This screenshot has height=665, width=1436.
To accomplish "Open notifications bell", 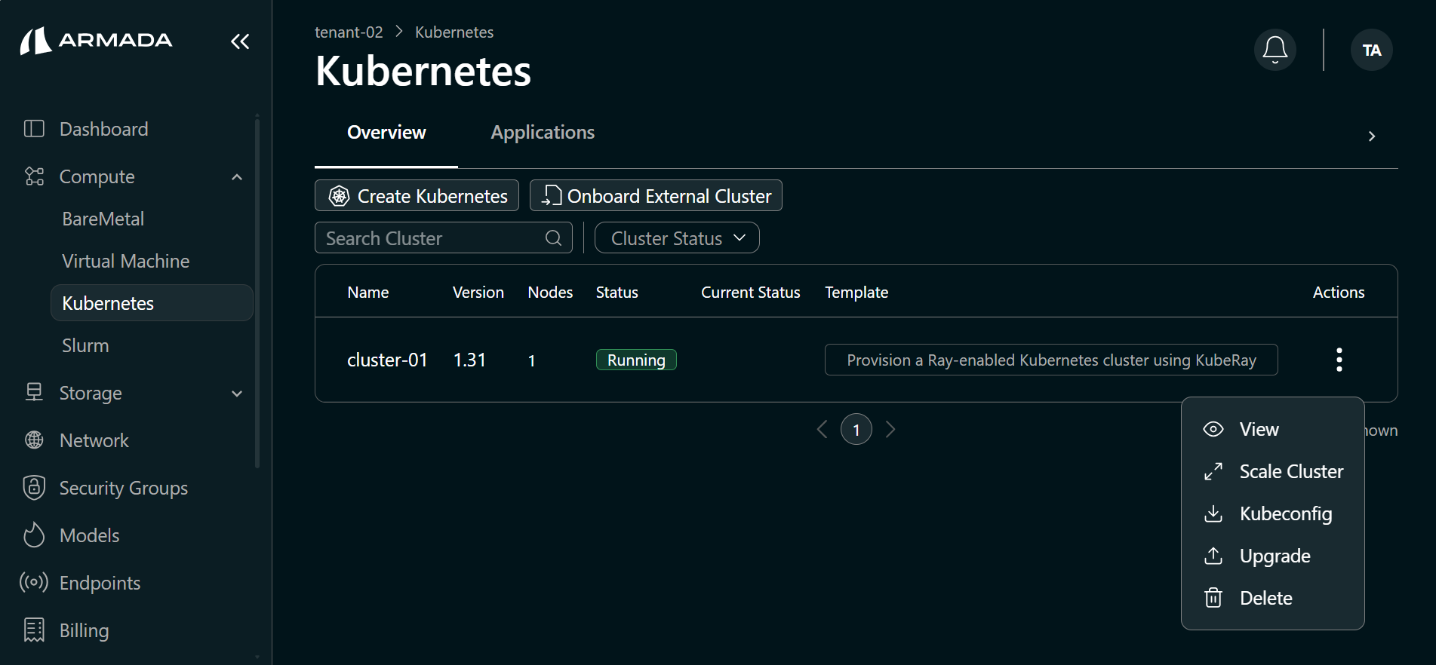I will point(1275,50).
